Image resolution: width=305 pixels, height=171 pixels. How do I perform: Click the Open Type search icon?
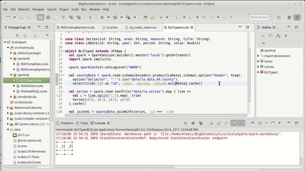(x=71, y=17)
